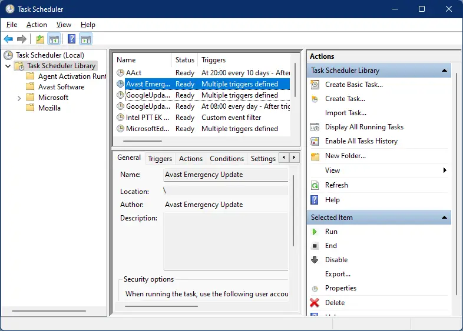Click the Back arrow toolbar icon
The height and width of the screenshot is (331, 463).
click(8, 39)
